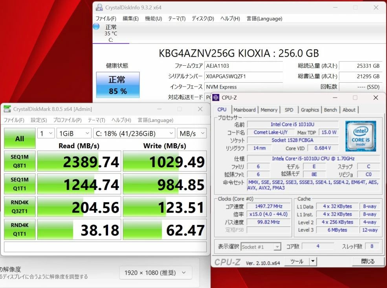Click the ファームウェア field AEJA1103
The height and width of the screenshot is (288, 387).
coord(244,66)
